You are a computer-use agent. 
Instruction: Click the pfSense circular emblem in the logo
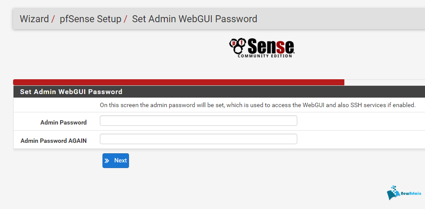point(238,45)
